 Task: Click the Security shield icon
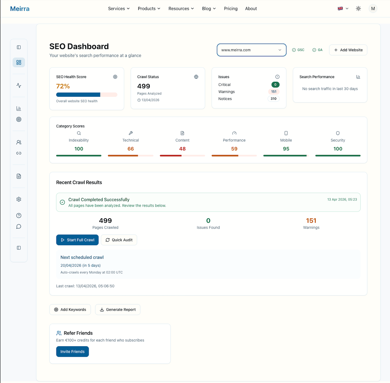click(x=338, y=133)
